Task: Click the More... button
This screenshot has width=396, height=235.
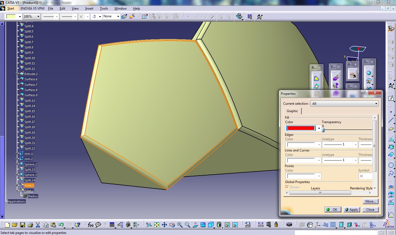Action: point(370,201)
